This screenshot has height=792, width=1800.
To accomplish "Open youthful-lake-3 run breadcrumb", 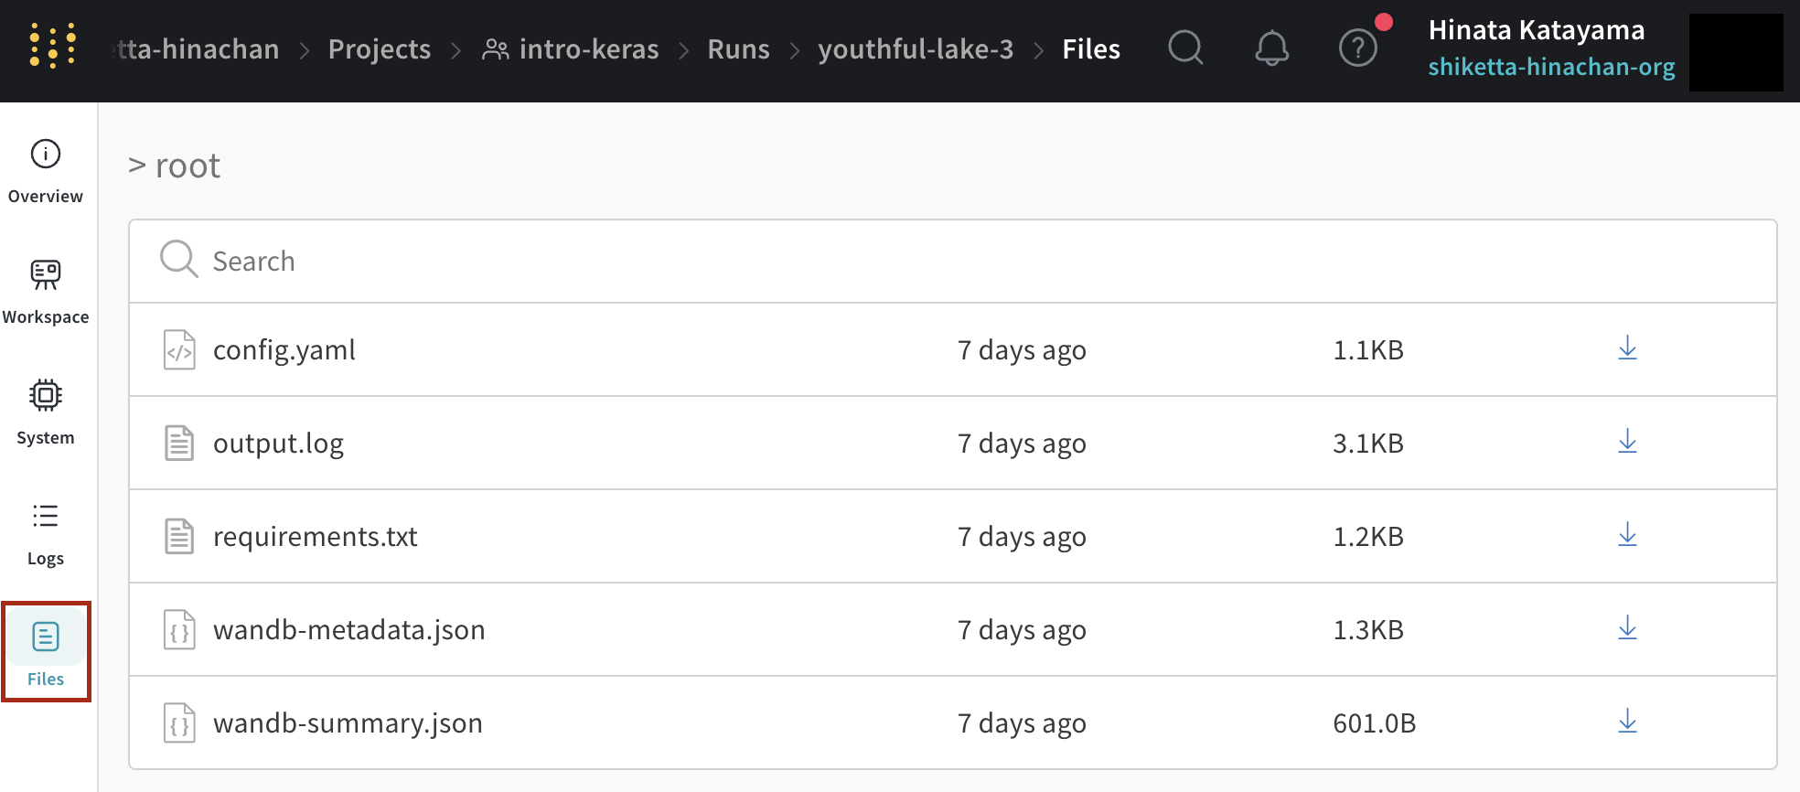I will pyautogui.click(x=916, y=49).
